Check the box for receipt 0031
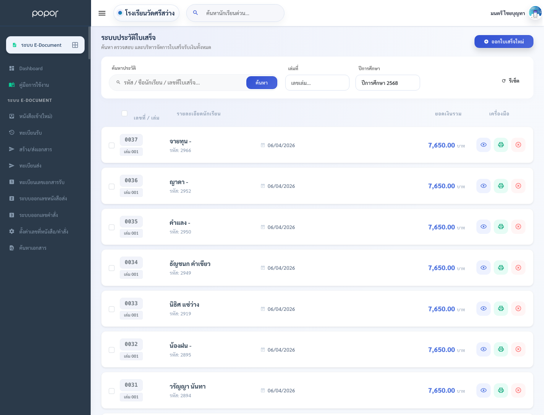544x415 pixels. click(x=111, y=391)
